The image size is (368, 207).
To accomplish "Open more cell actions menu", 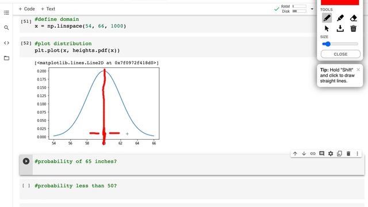I will pyautogui.click(x=357, y=154).
